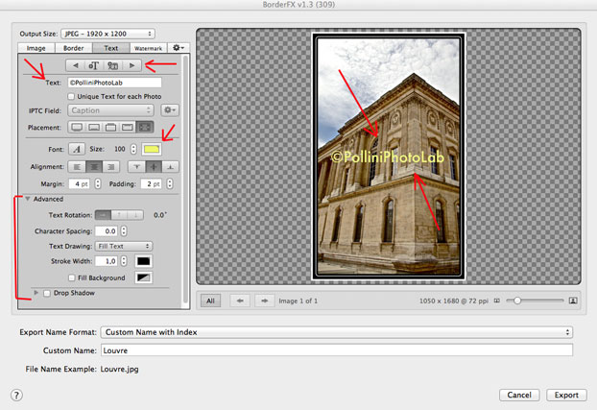Image resolution: width=597 pixels, height=410 pixels.
Task: Switch to the Watermark tab
Action: point(148,48)
